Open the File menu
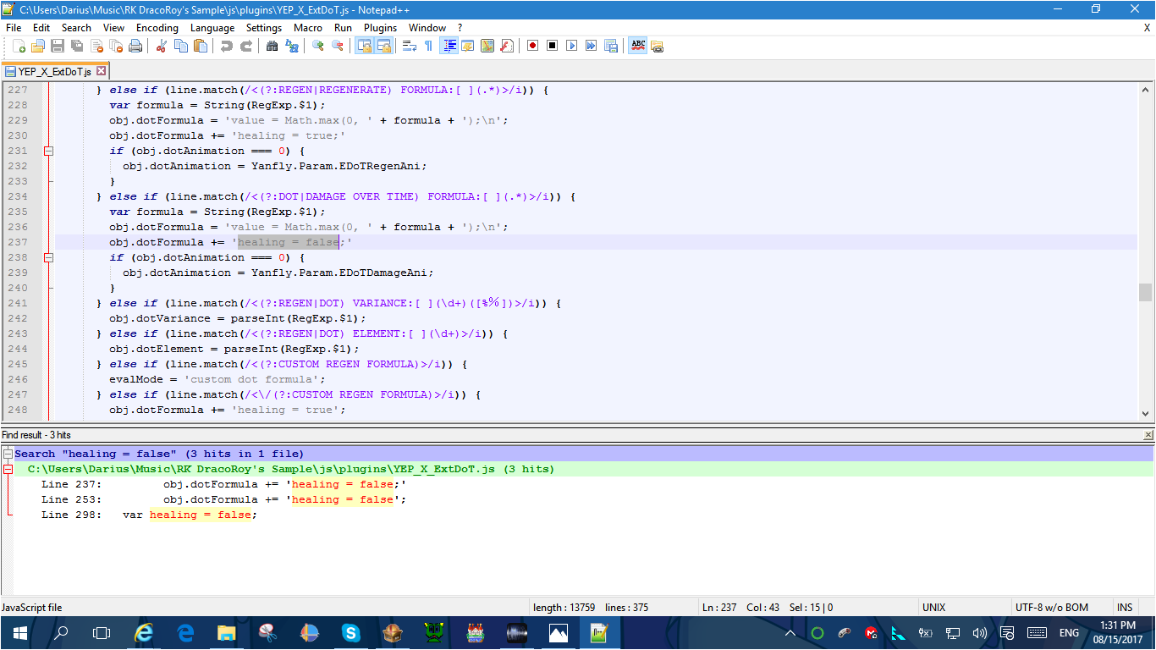 pos(14,27)
